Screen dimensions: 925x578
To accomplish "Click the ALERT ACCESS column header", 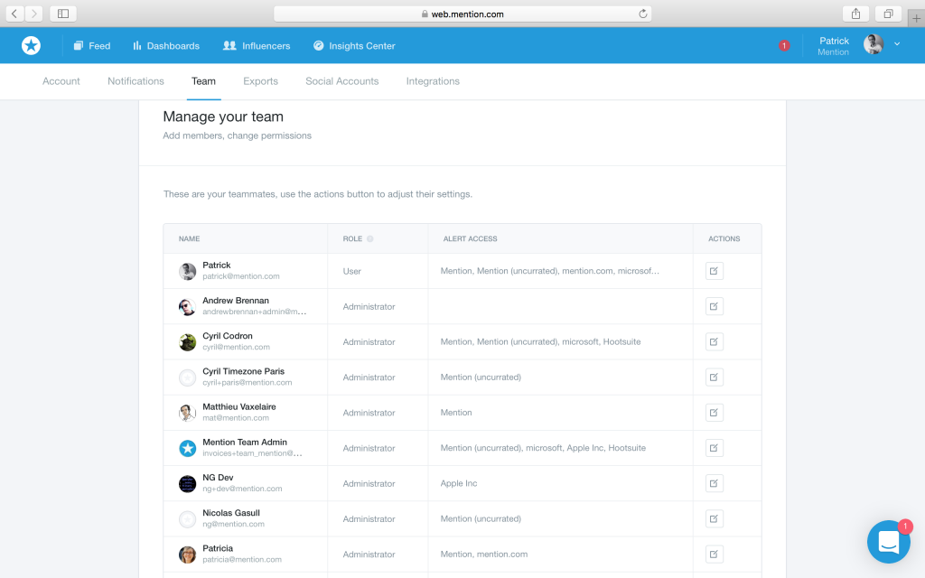I will click(x=470, y=238).
